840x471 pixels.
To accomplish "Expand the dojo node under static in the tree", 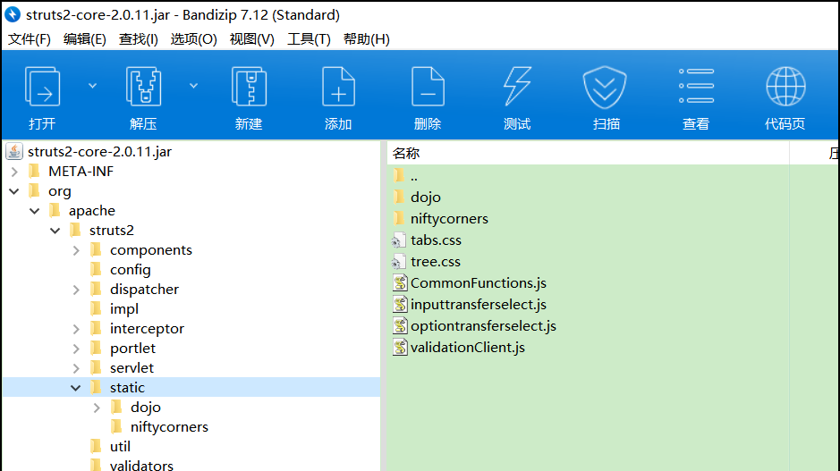I will (97, 408).
